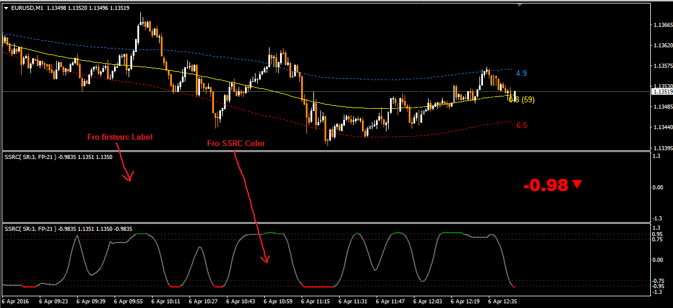Click the red down arrow beside -0.98
Image resolution: width=673 pixels, height=308 pixels.
click(577, 185)
